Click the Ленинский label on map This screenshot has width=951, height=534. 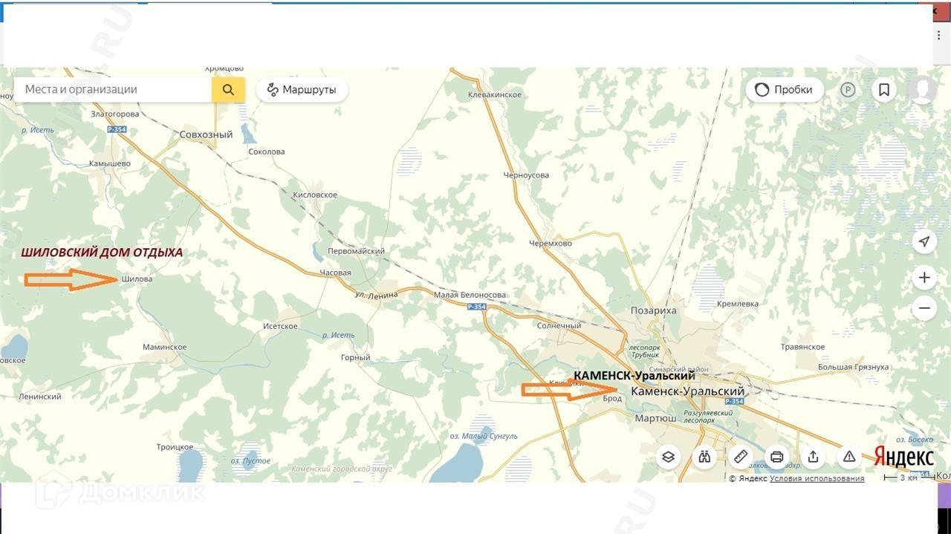[x=40, y=397]
